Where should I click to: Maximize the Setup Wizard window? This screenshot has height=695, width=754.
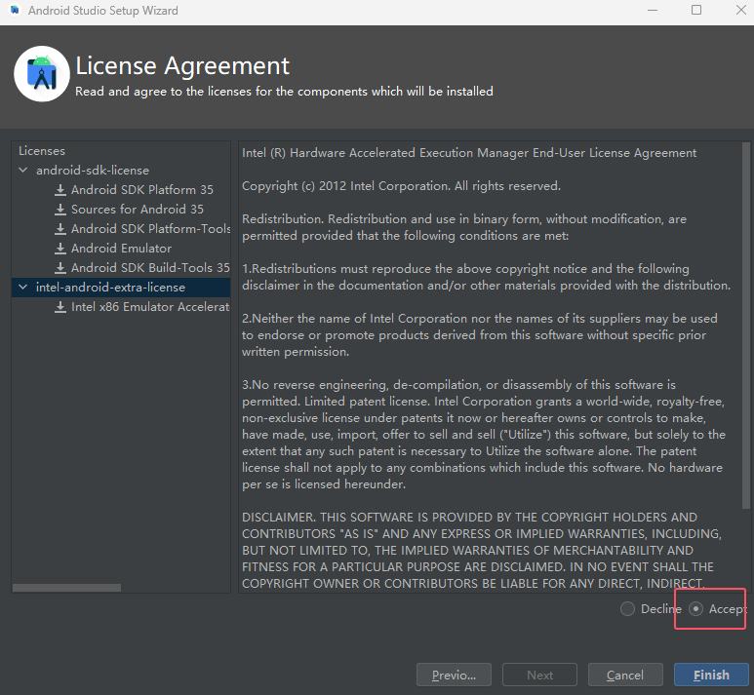pos(696,10)
